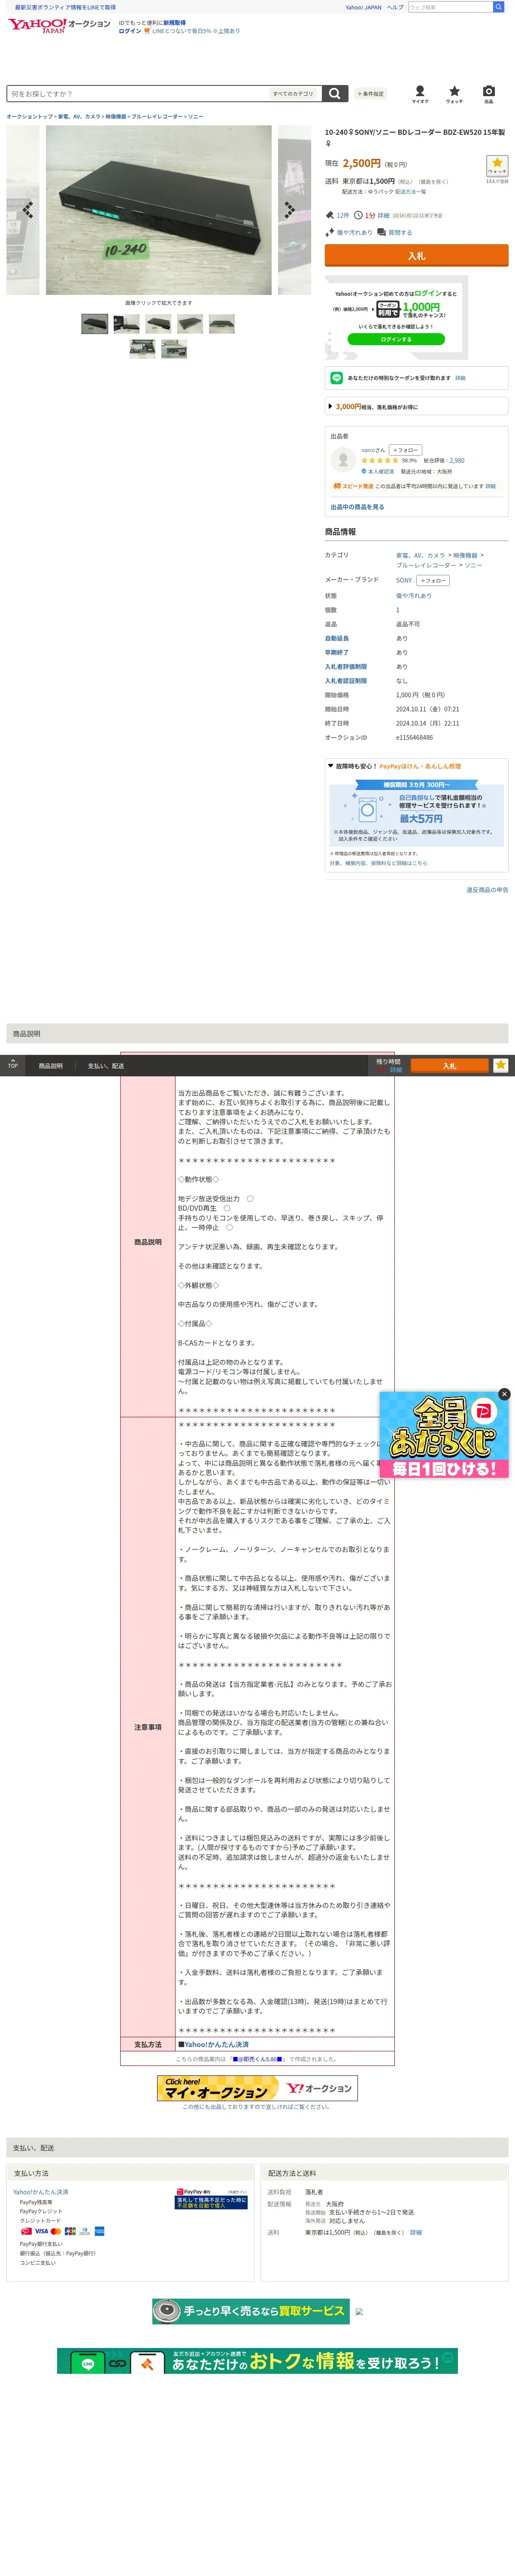Open ヘルプ link at top

pyautogui.click(x=395, y=7)
